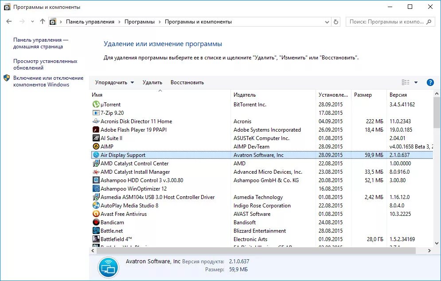Click the AMD Catalyst Install Manager icon
Image resolution: width=441 pixels, height=281 pixels.
pyautogui.click(x=96, y=172)
